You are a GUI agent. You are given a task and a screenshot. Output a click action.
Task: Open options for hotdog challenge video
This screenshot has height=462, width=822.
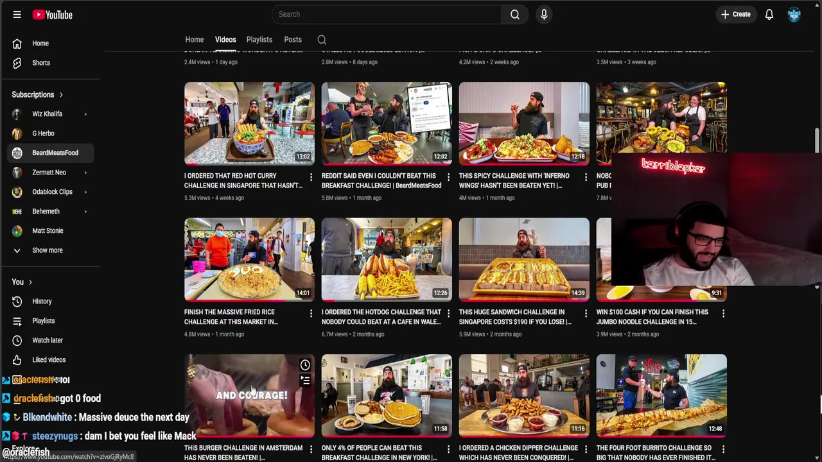pos(448,313)
